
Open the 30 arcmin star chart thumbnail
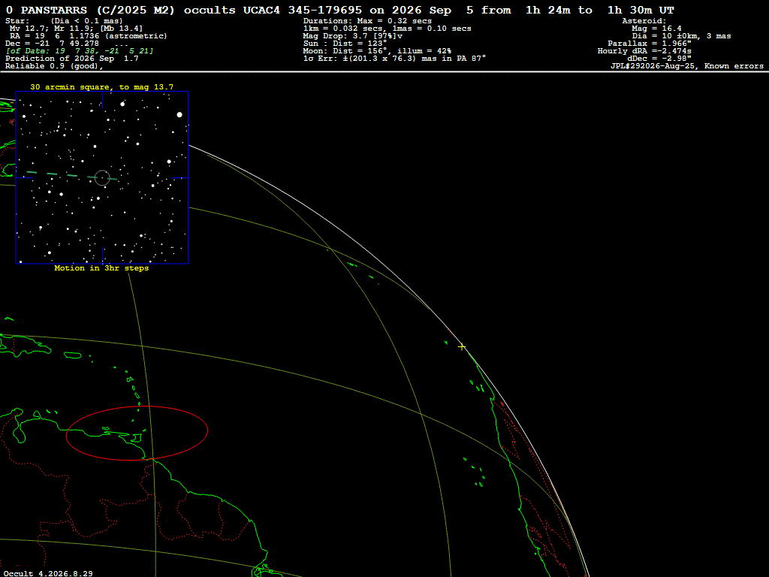click(102, 177)
